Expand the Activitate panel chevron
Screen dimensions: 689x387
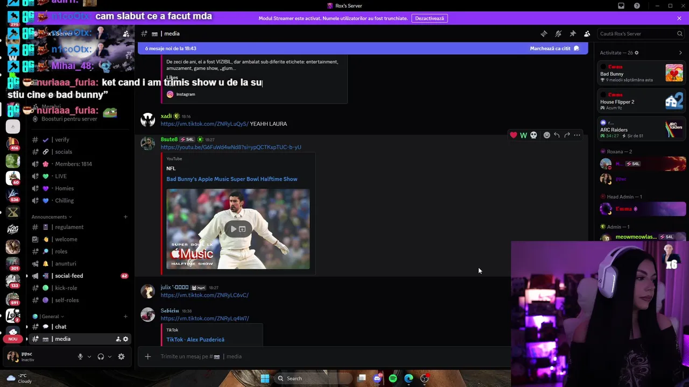680,53
